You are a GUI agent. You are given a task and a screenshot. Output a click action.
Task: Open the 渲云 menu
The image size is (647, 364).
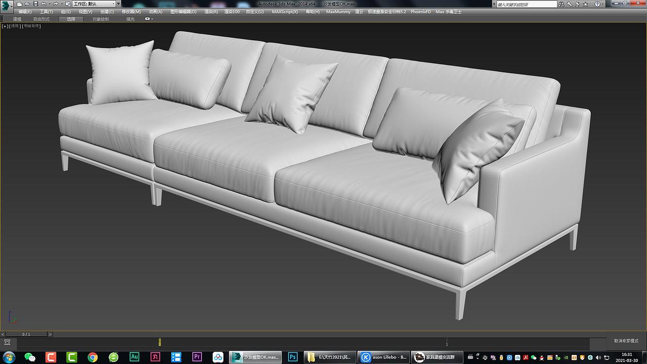pos(359,12)
